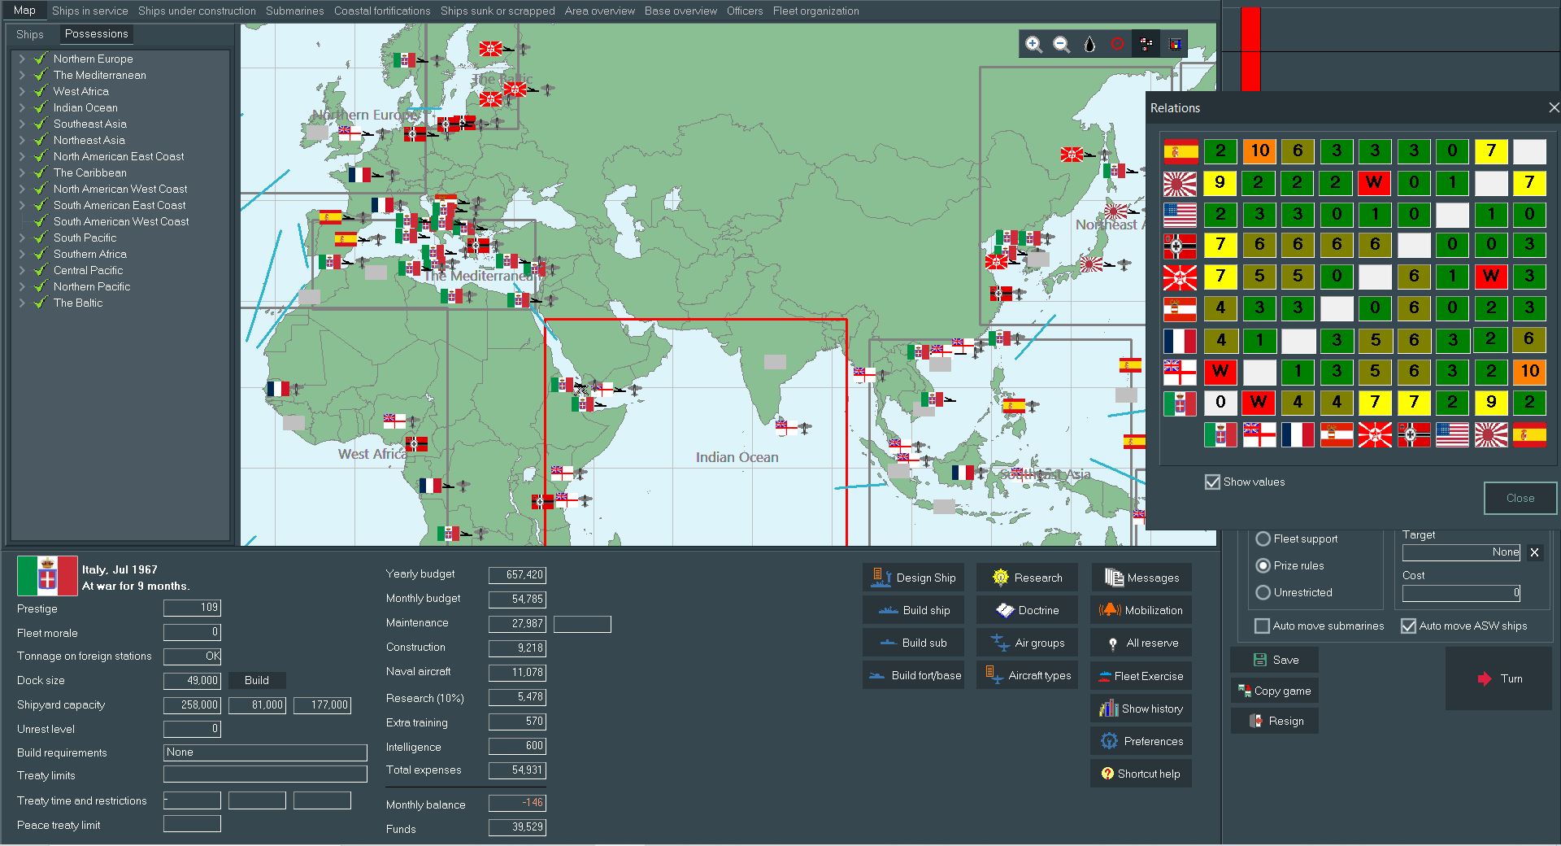
Task: Click the Cost input field
Action: coord(1461,593)
